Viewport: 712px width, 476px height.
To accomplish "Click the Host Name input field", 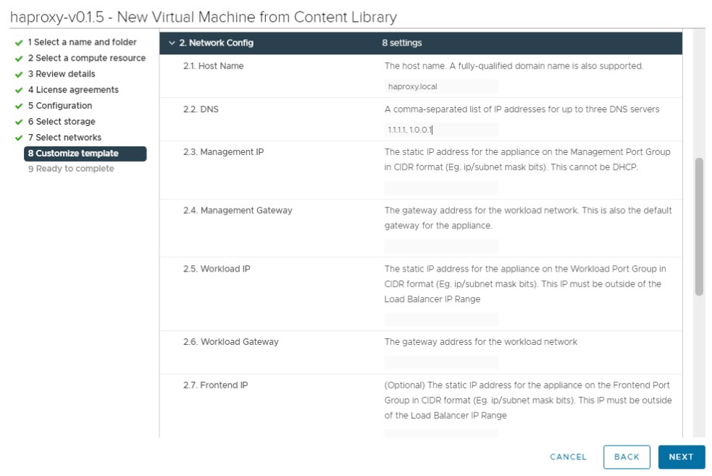I will point(440,87).
